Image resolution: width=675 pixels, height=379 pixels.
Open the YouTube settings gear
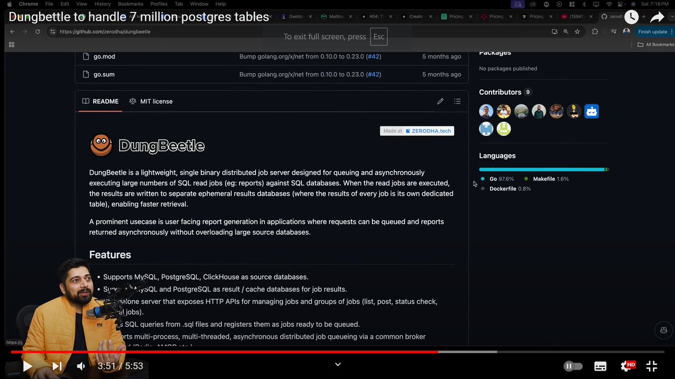(x=627, y=366)
